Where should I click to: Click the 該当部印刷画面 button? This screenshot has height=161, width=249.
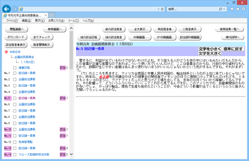190,37
